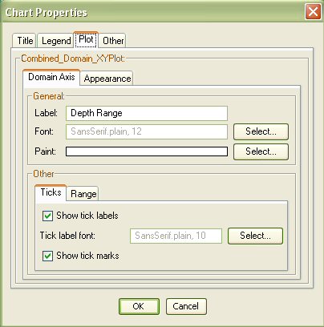Image resolution: width=324 pixels, height=327 pixels.
Task: Dismiss dialog with the Cancel button
Action: 186,306
